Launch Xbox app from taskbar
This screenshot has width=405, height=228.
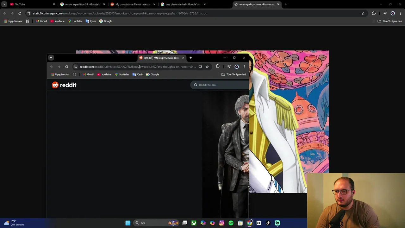pos(194,223)
